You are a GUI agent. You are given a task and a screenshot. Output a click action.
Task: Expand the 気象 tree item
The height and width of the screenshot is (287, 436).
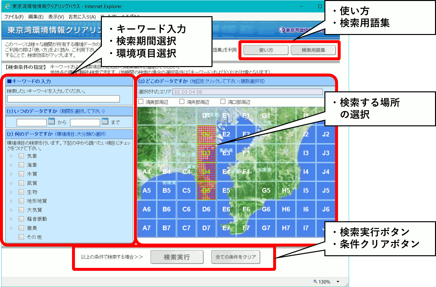click(x=12, y=156)
